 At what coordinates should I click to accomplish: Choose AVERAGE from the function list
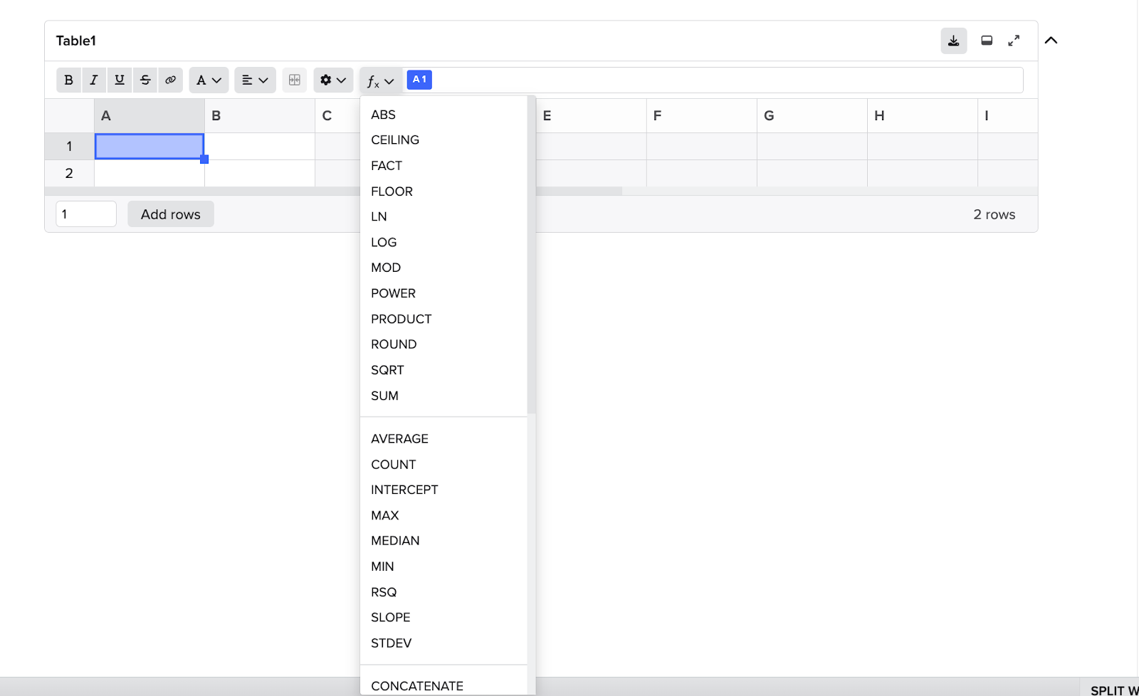tap(399, 439)
